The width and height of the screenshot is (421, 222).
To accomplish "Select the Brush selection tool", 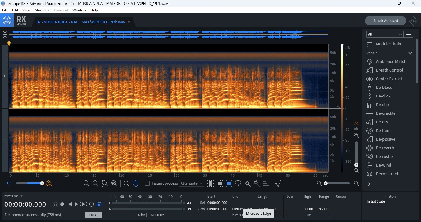I will point(247,183).
